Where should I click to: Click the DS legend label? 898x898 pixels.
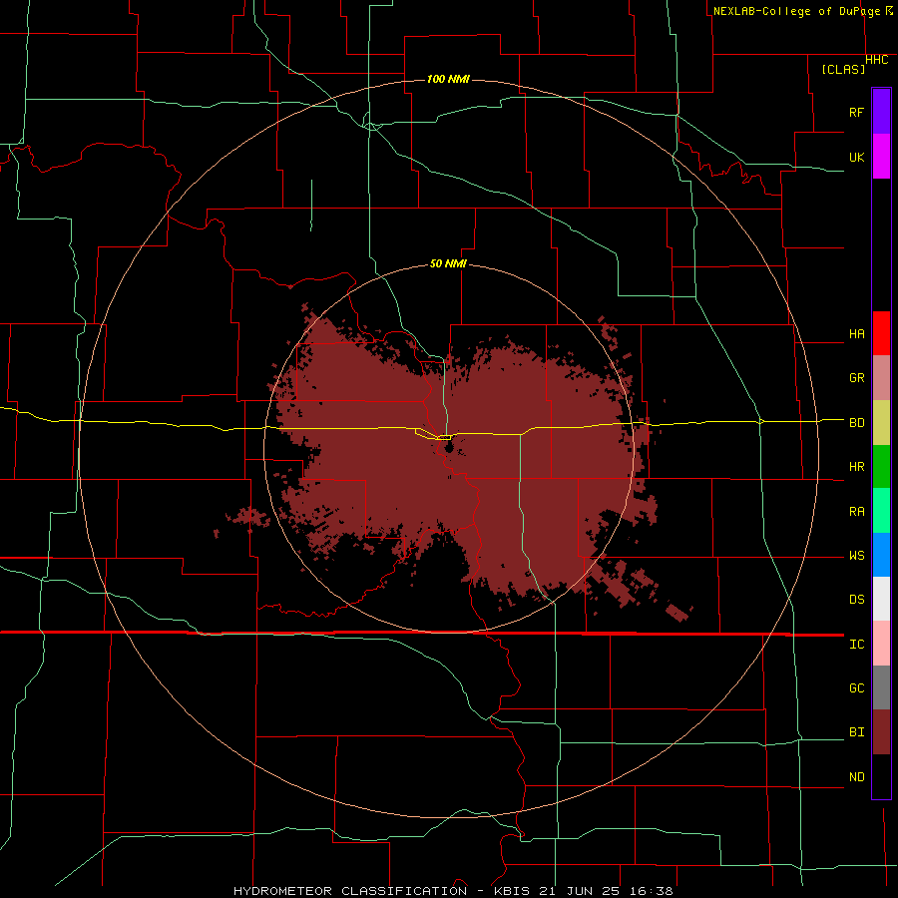[856, 600]
